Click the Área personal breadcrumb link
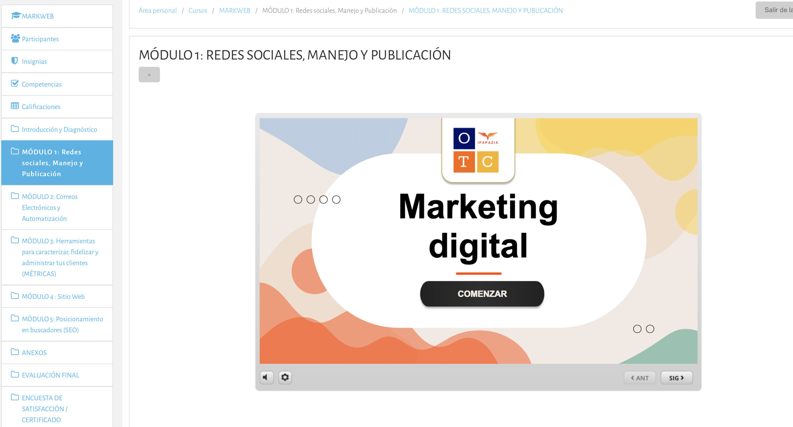The height and width of the screenshot is (427, 793). coord(158,10)
